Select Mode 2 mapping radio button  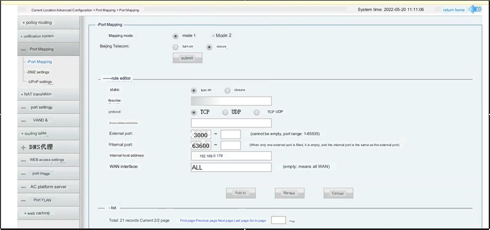click(x=213, y=36)
